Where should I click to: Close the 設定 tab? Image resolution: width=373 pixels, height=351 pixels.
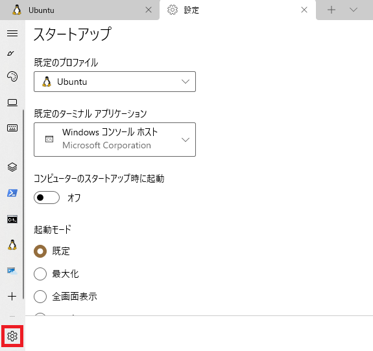pos(304,10)
